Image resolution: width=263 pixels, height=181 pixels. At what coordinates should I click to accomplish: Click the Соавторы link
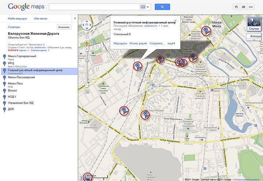point(14,27)
